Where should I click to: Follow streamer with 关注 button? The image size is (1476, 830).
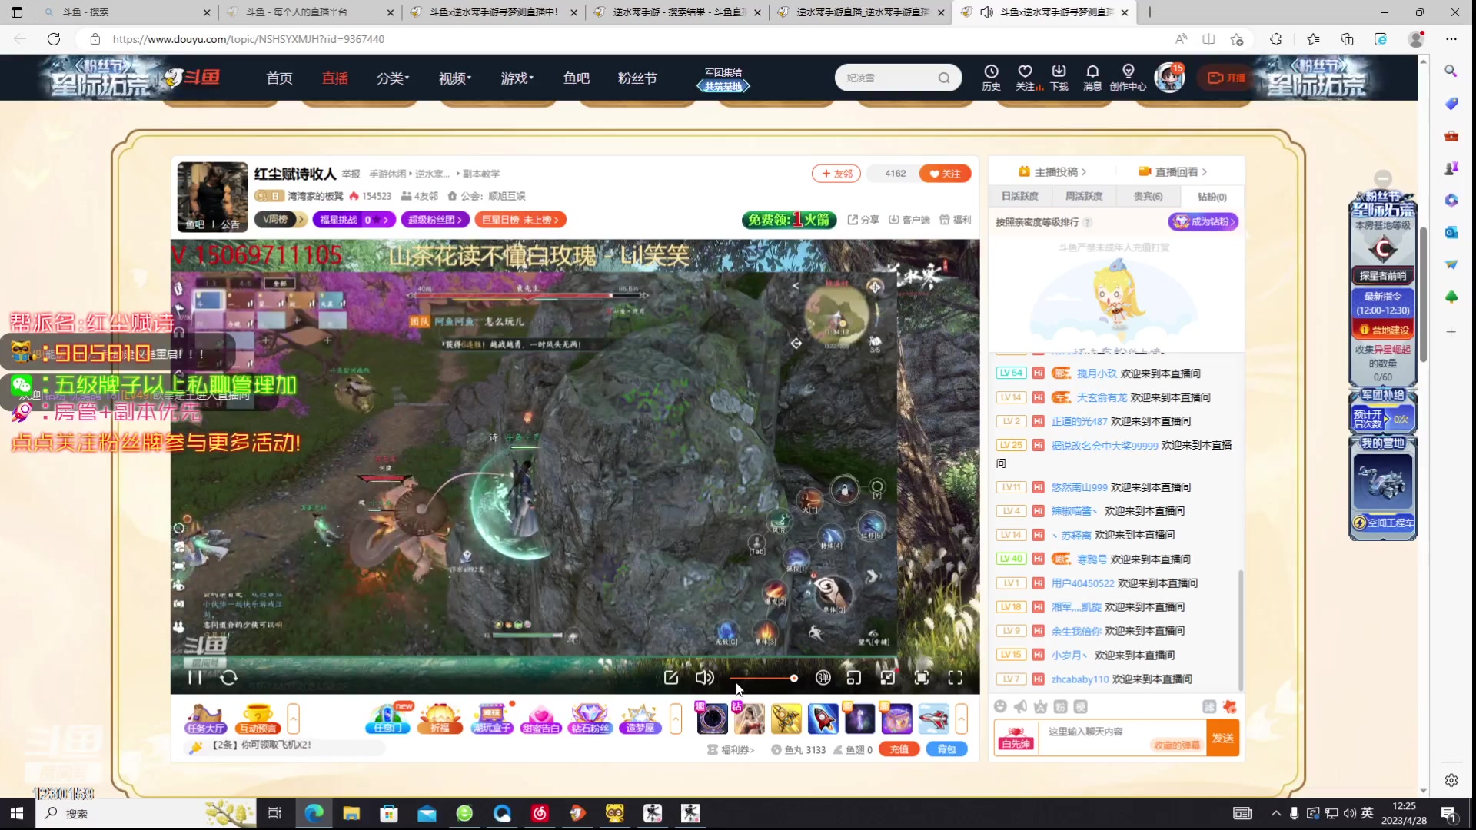pos(945,174)
